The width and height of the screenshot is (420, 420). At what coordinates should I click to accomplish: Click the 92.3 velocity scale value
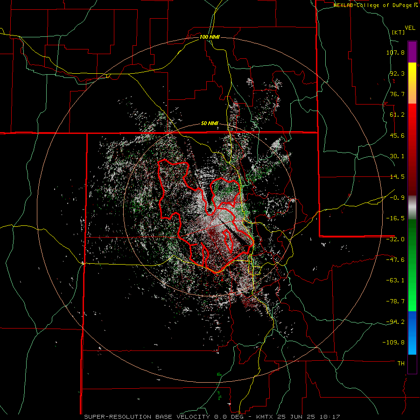point(397,73)
